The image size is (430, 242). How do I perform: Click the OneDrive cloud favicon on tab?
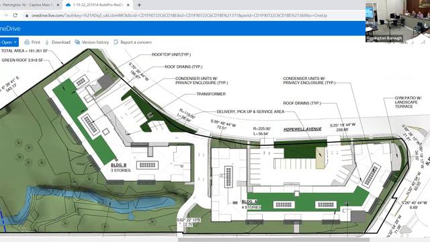click(69, 5)
